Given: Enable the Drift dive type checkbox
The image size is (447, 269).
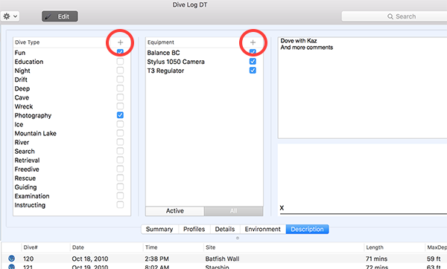Looking at the screenshot, I should [x=120, y=80].
